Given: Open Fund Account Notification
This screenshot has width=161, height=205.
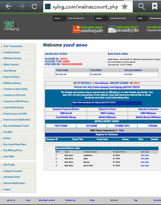Looking at the screenshot, I should pos(17,120).
